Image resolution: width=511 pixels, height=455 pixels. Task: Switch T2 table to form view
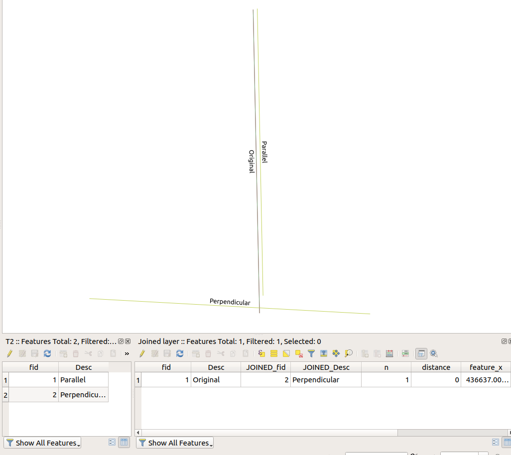(x=112, y=442)
